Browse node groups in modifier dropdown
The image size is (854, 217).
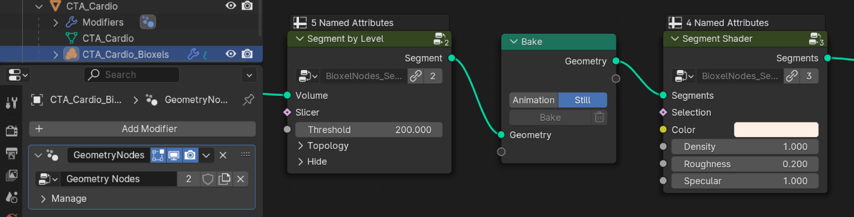[48, 179]
